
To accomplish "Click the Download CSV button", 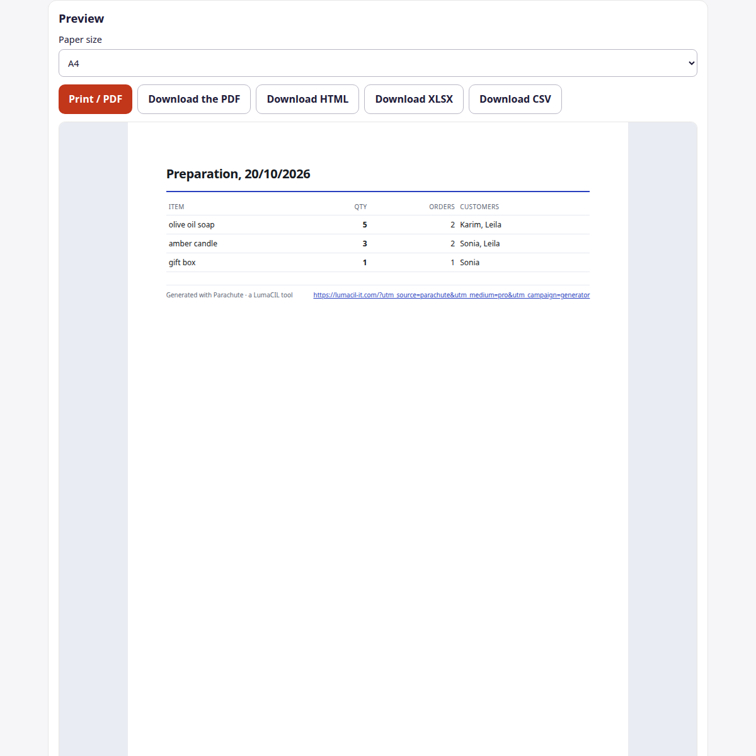I will pos(515,99).
